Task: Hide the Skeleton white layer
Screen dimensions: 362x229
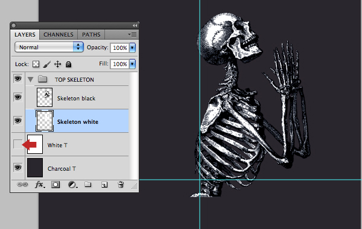Action: pyautogui.click(x=17, y=120)
